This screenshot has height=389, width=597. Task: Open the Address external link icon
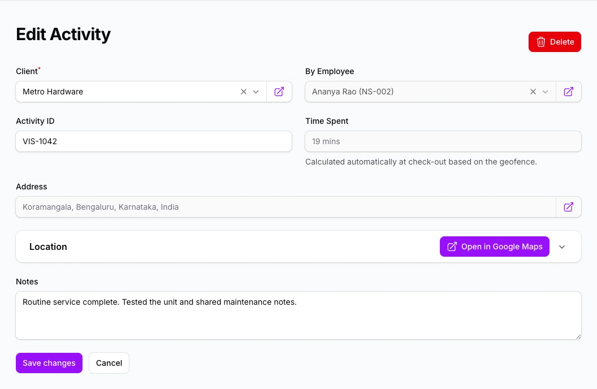568,207
